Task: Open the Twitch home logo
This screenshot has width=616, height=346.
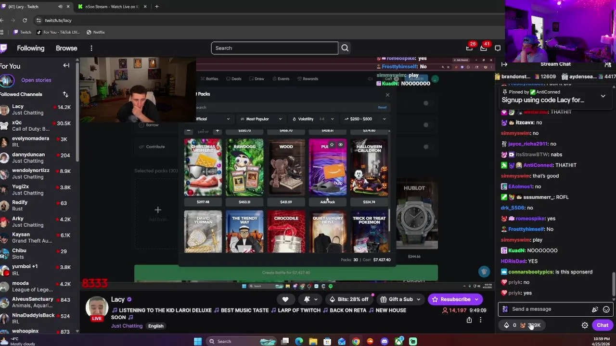Action: 3,48
